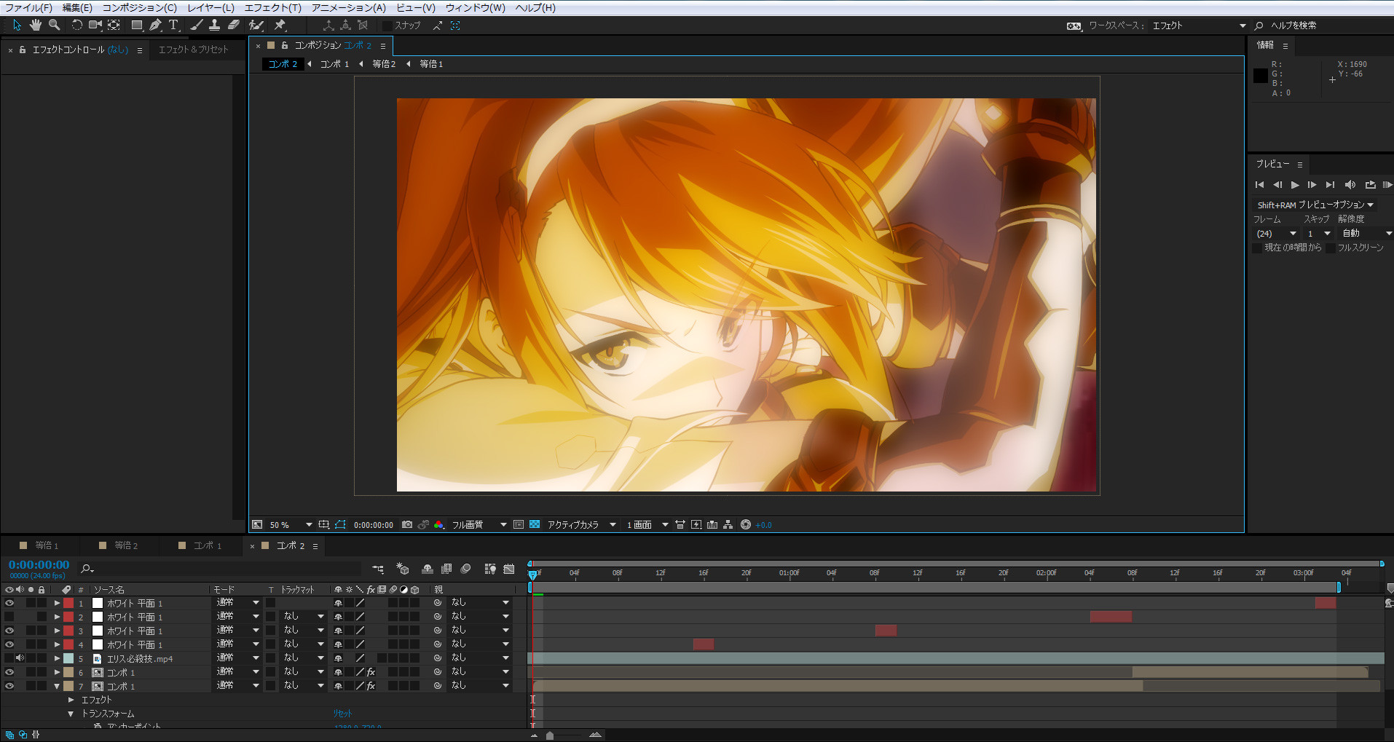Open the 1画面 view layout dropdown

[647, 524]
